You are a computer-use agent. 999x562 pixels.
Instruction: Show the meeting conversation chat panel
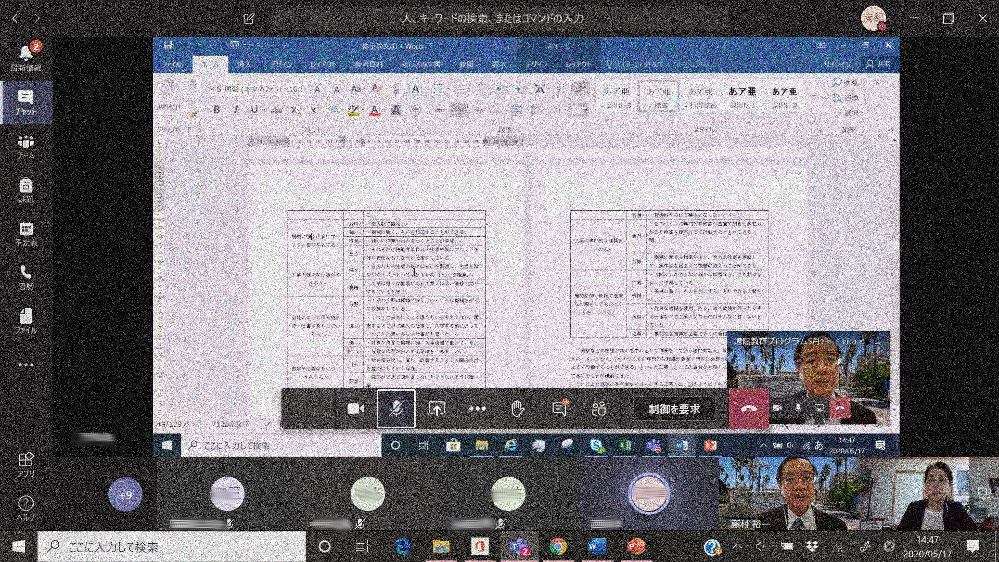[559, 409]
